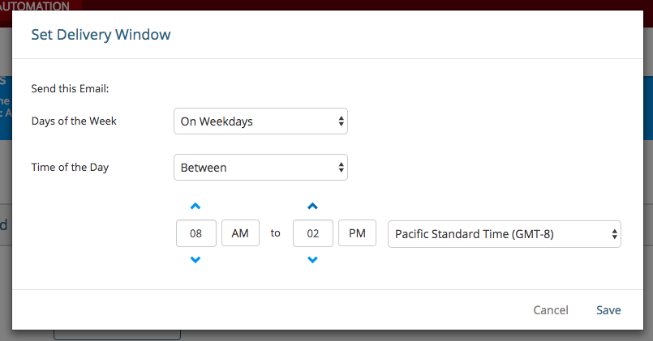Viewport: 653px width, 341px height.
Task: Click the Send this Email text
Action: tap(65, 88)
